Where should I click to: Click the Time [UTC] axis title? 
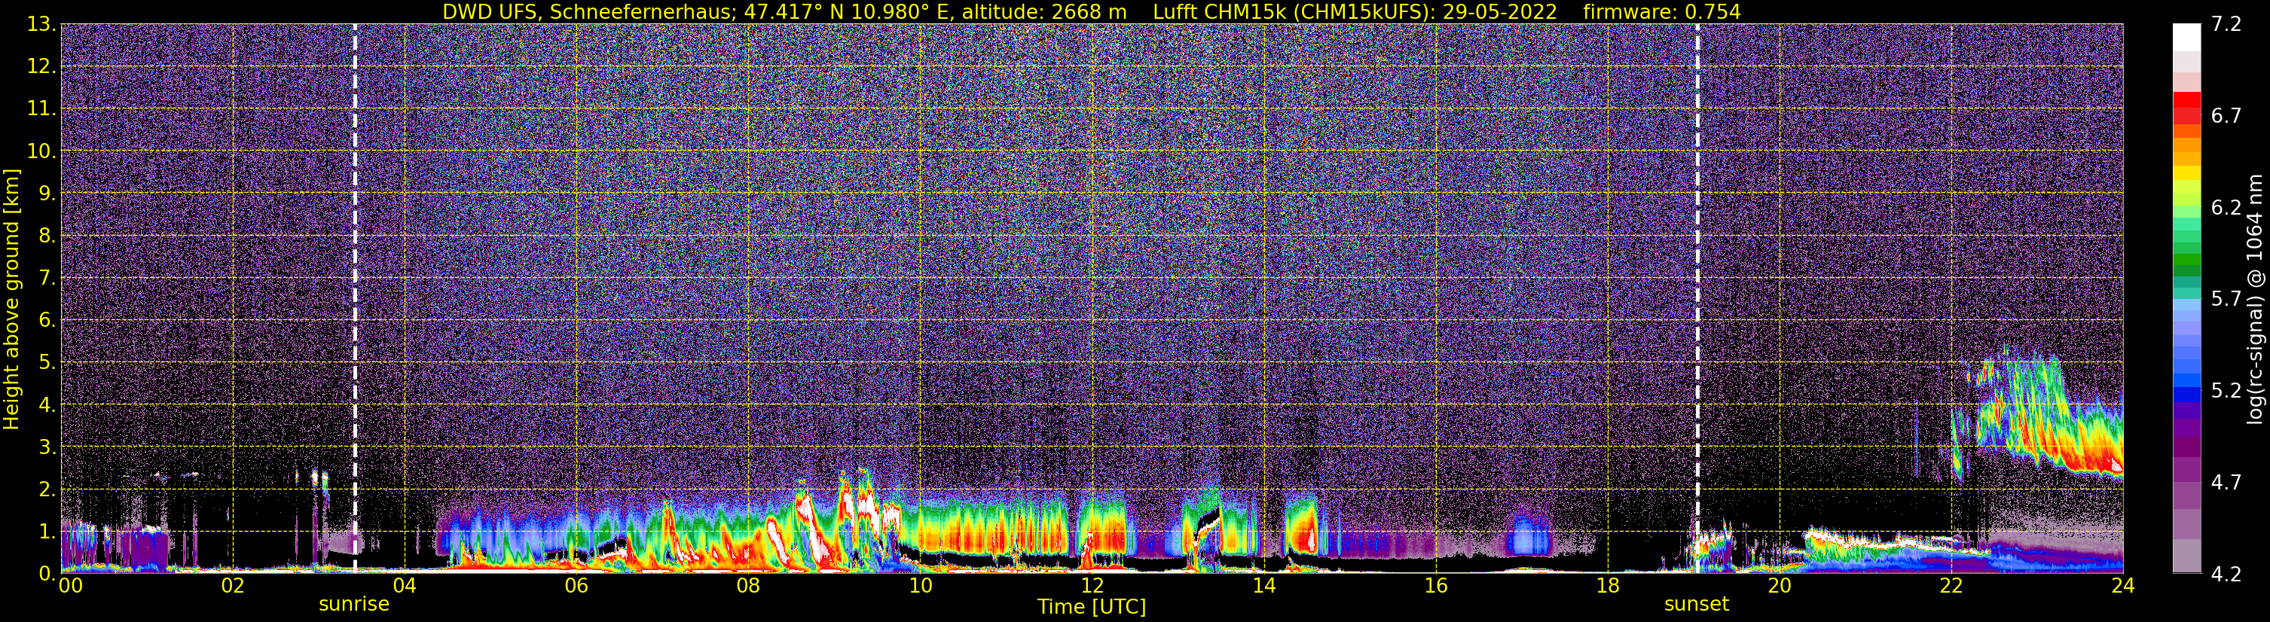tap(1092, 607)
